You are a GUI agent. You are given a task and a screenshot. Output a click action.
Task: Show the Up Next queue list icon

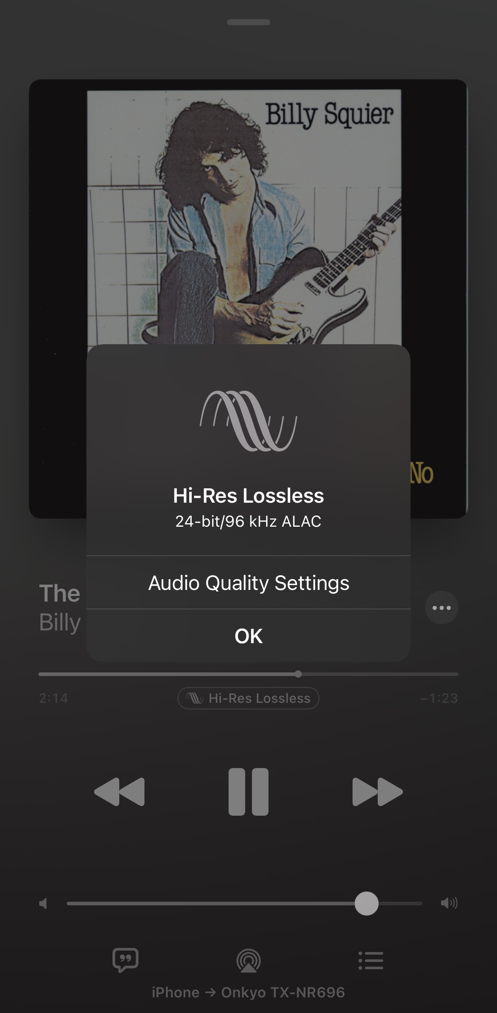371,960
